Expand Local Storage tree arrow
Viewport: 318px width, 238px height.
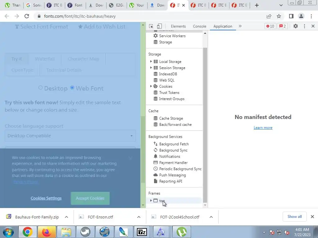click(x=151, y=61)
